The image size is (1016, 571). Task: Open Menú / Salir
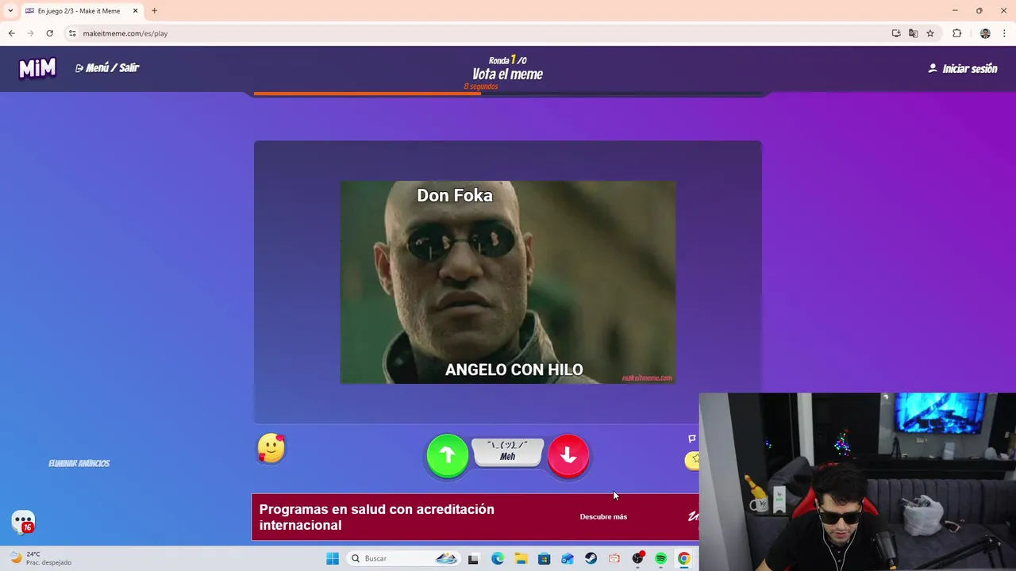pyautogui.click(x=107, y=68)
